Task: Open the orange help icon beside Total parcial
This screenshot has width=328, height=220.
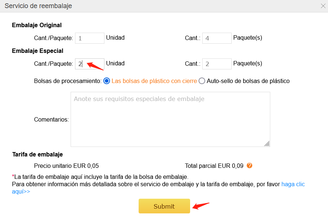Action: (249, 166)
